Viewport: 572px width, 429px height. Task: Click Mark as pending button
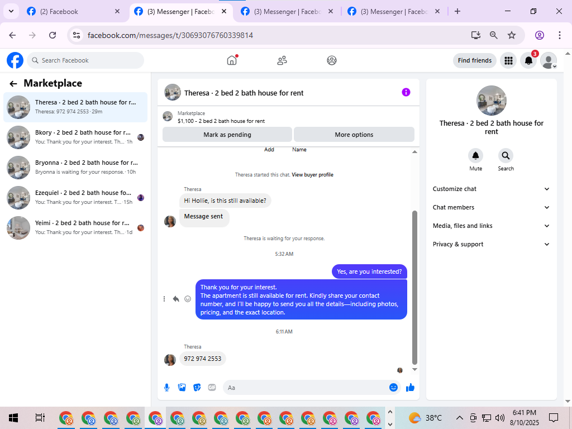point(227,135)
